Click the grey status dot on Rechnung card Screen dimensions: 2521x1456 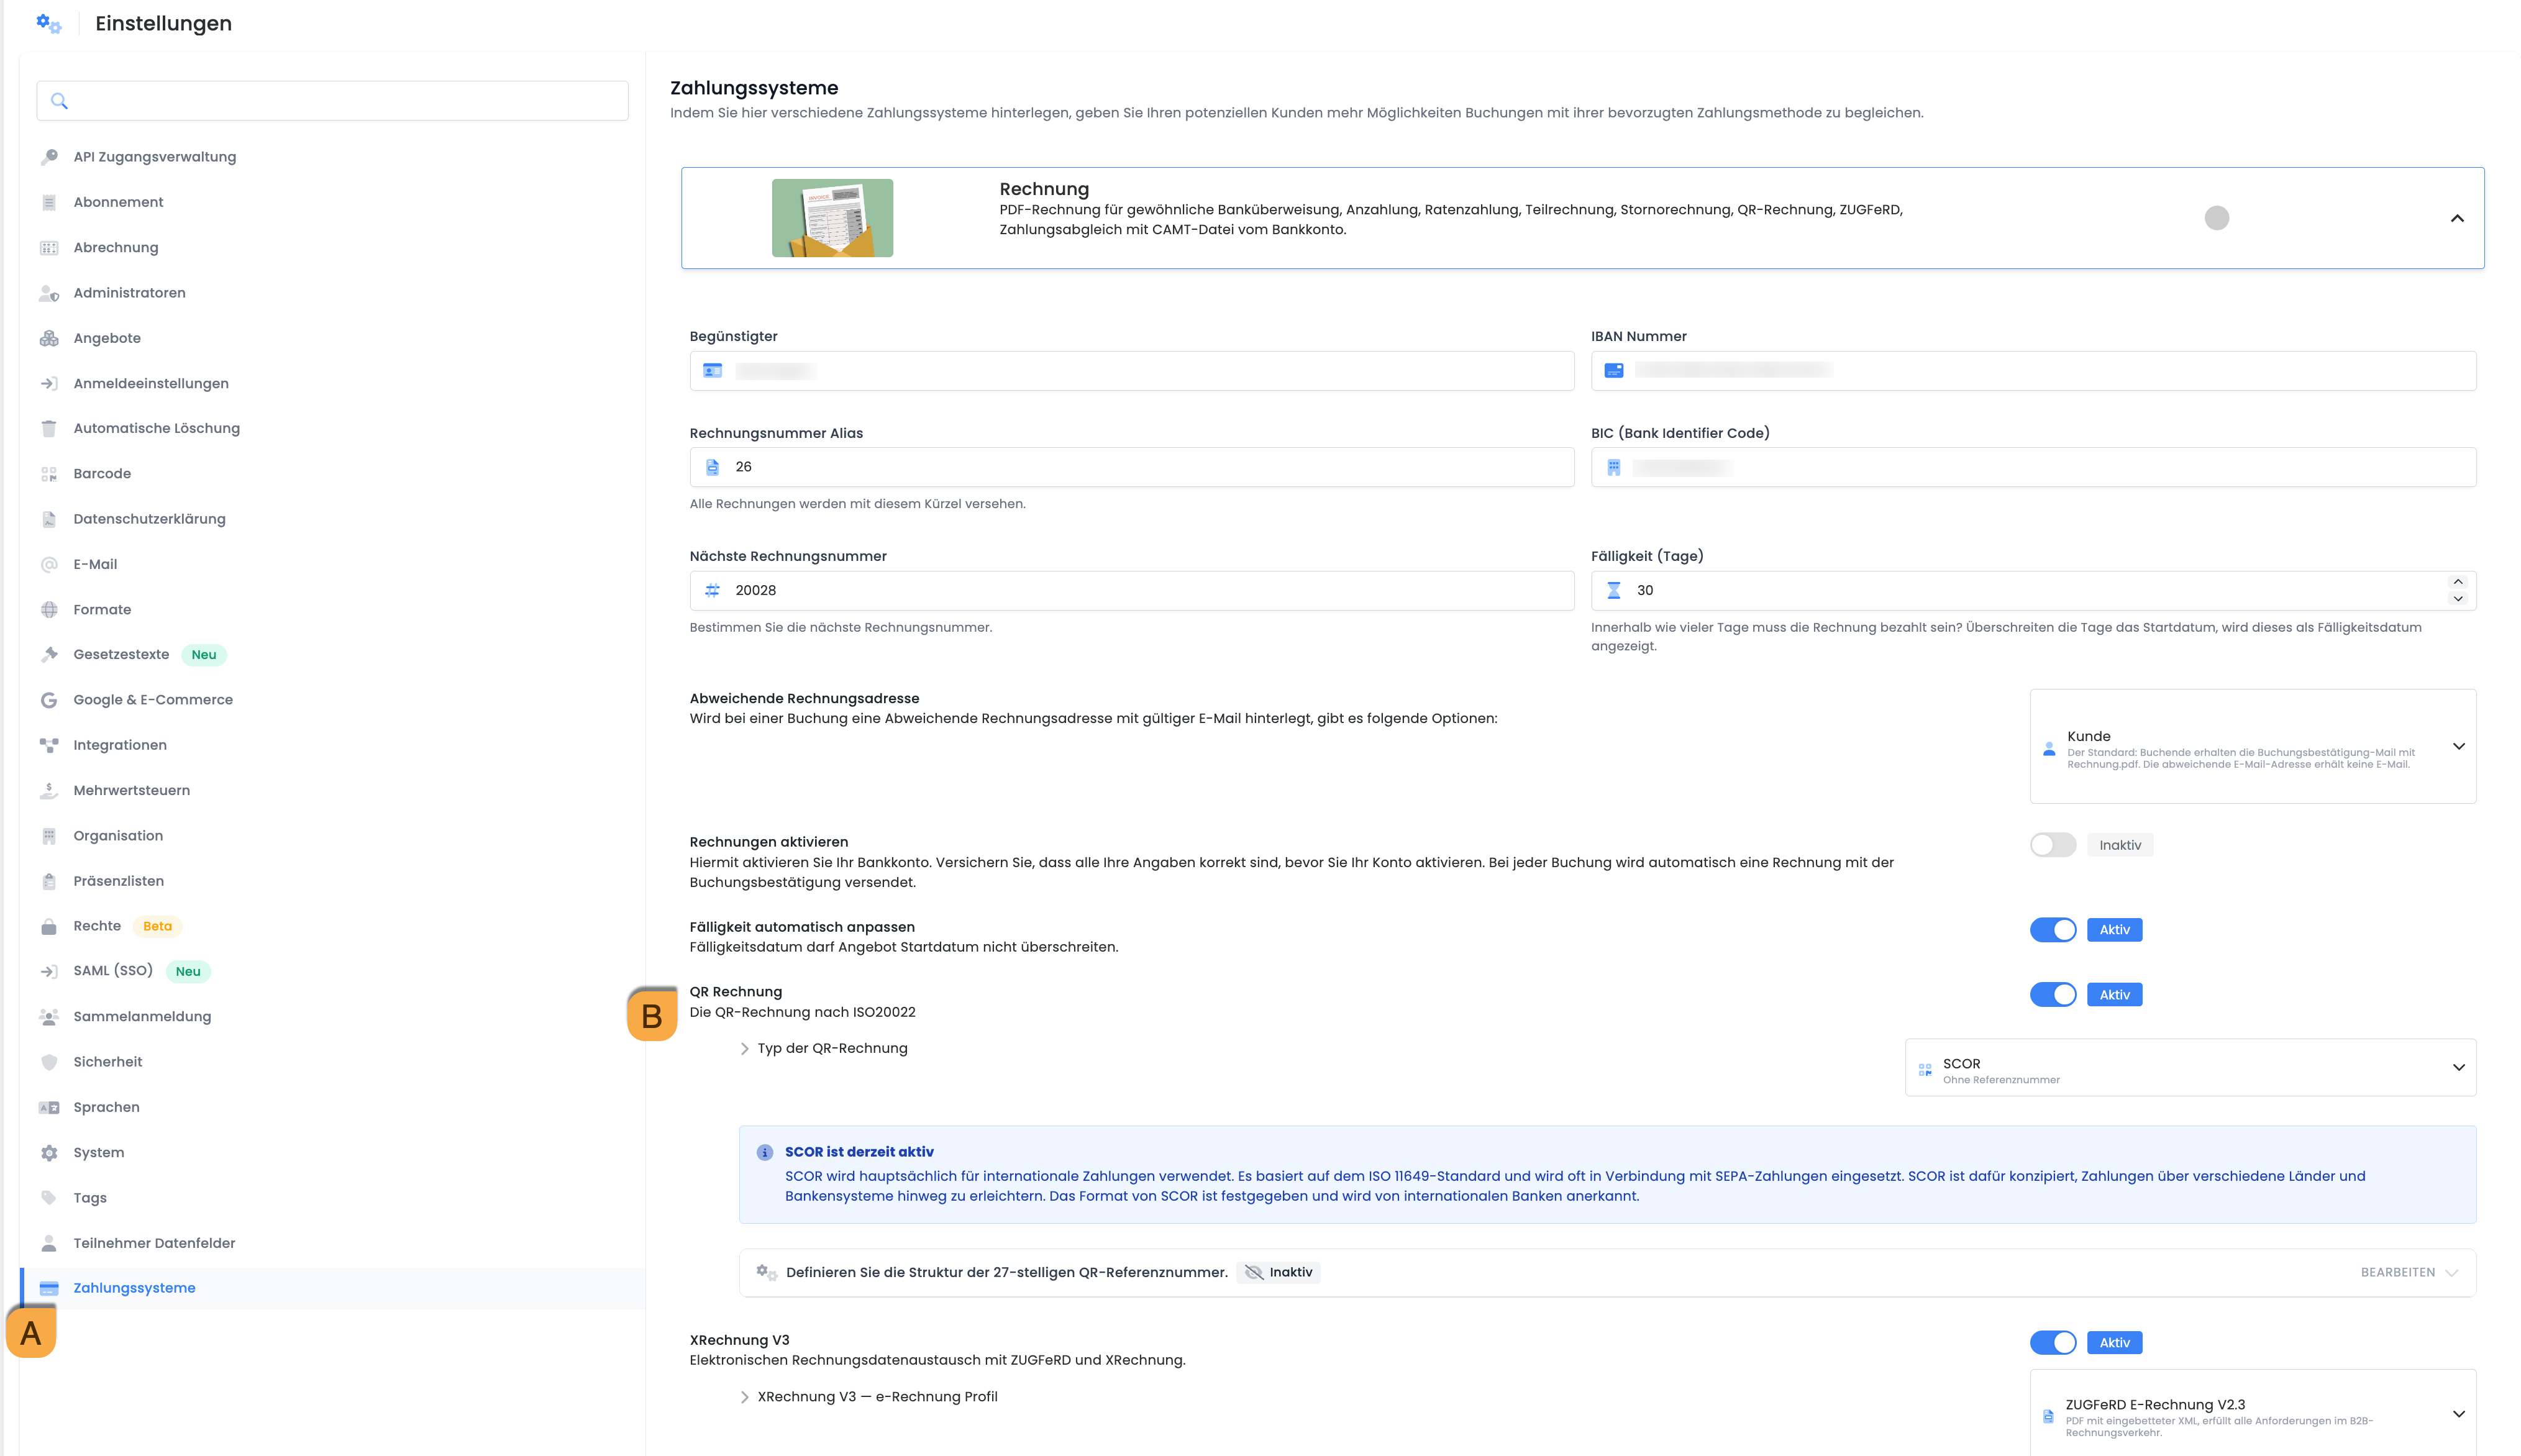pos(2216,218)
